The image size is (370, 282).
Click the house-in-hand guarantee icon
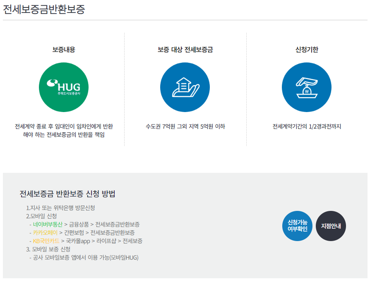(185, 87)
